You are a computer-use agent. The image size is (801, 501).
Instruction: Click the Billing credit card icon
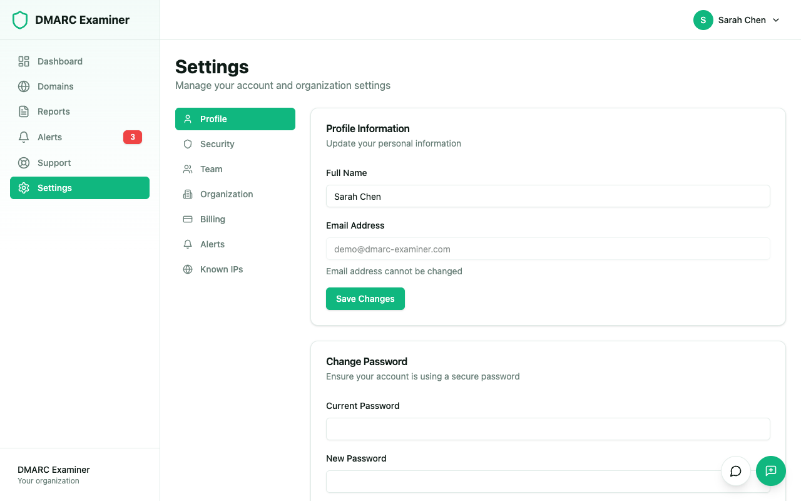coord(188,219)
